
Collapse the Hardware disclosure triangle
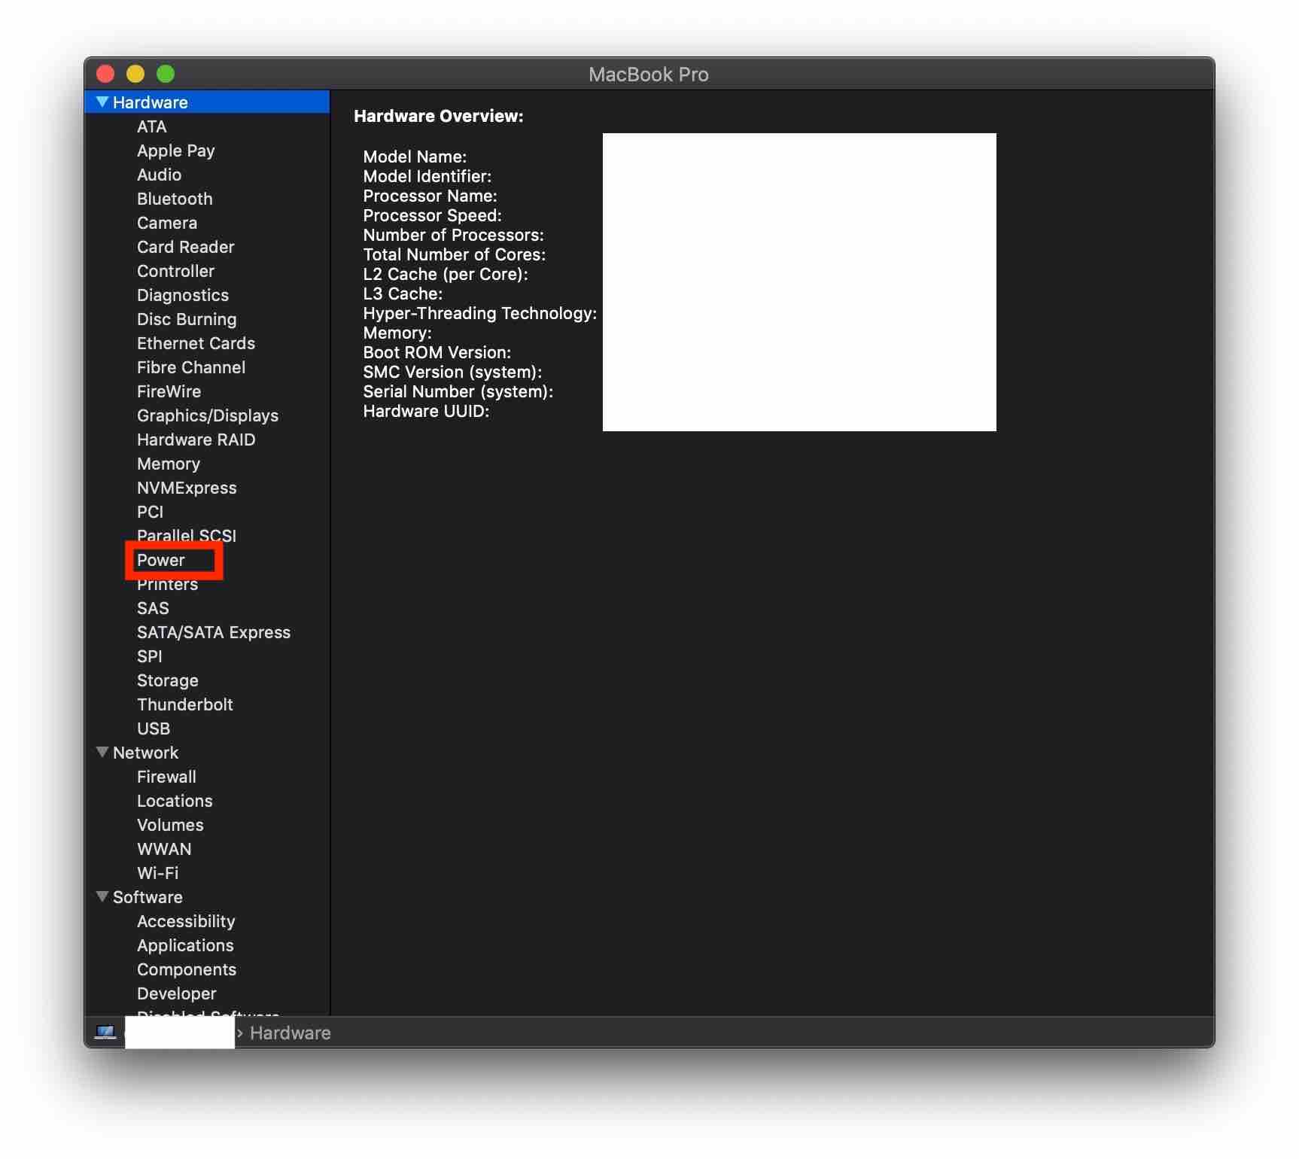tap(102, 102)
